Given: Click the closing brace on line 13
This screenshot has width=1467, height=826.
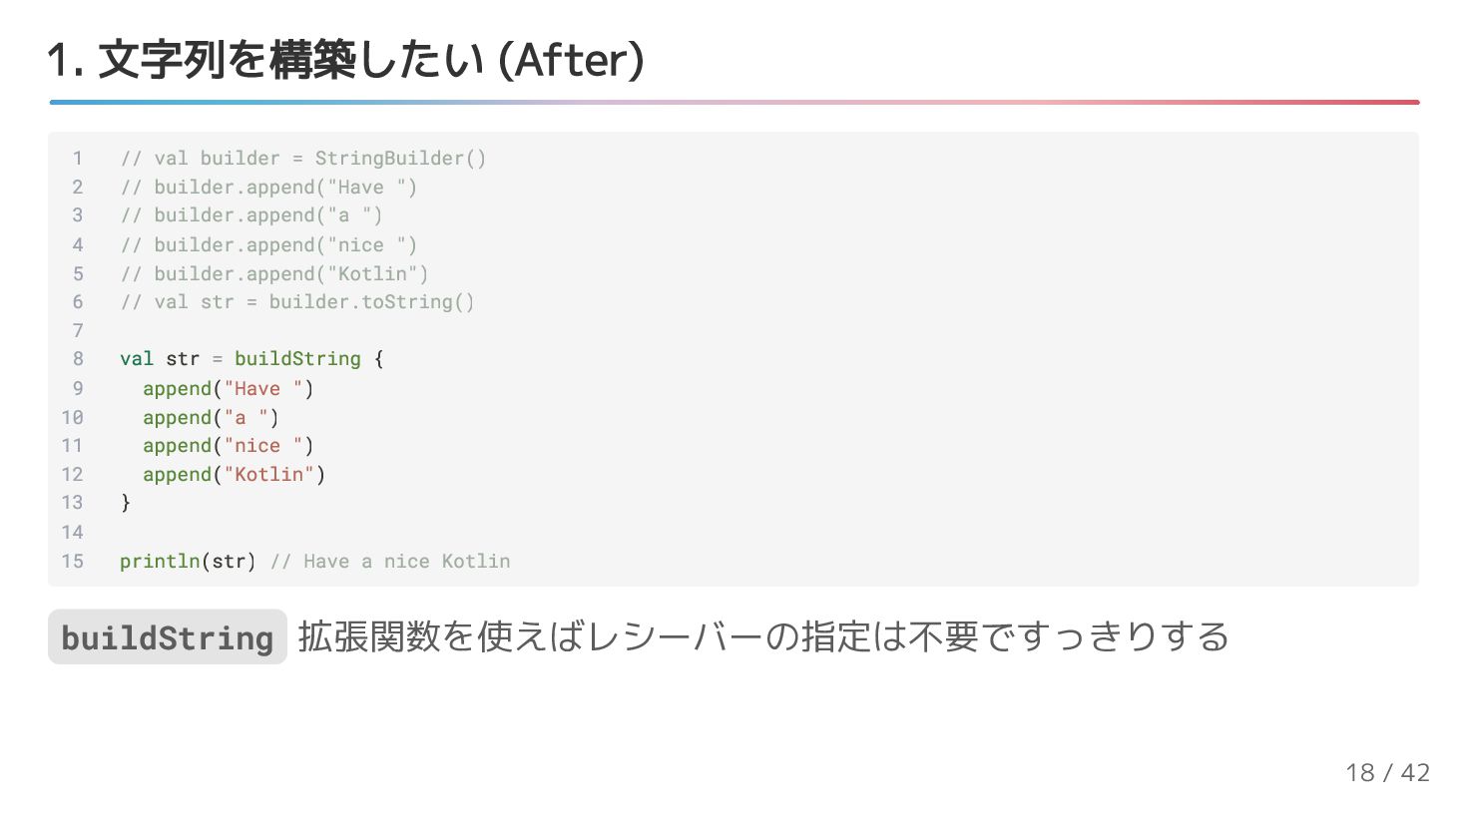Looking at the screenshot, I should click(x=126, y=503).
